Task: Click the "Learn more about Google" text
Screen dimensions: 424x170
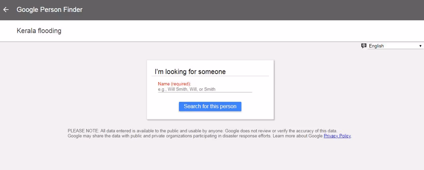Action: (297, 136)
